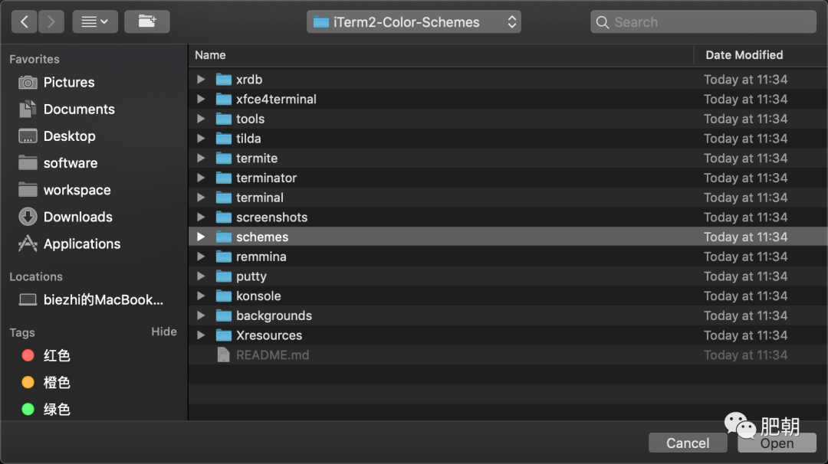Click the Search field
This screenshot has width=828, height=464.
click(703, 22)
